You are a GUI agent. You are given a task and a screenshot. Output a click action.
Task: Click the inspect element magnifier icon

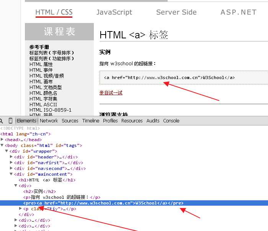2,121
